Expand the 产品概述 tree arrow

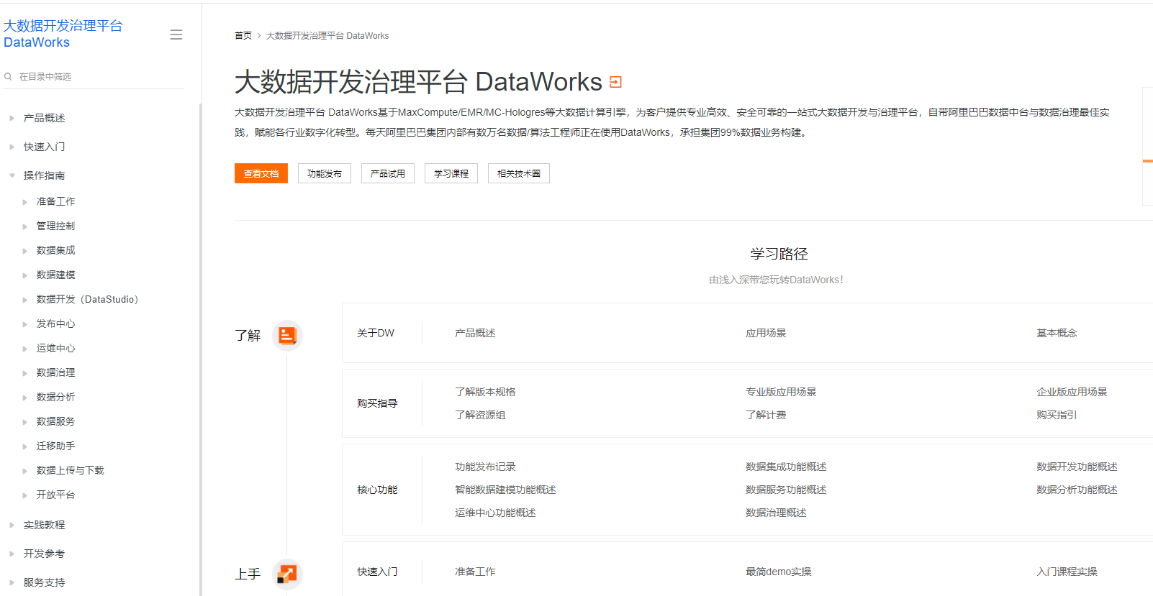pos(12,118)
